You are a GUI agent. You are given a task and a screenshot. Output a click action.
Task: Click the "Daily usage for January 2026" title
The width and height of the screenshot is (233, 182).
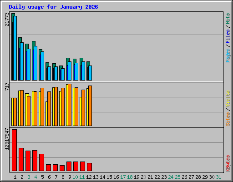point(53,7)
